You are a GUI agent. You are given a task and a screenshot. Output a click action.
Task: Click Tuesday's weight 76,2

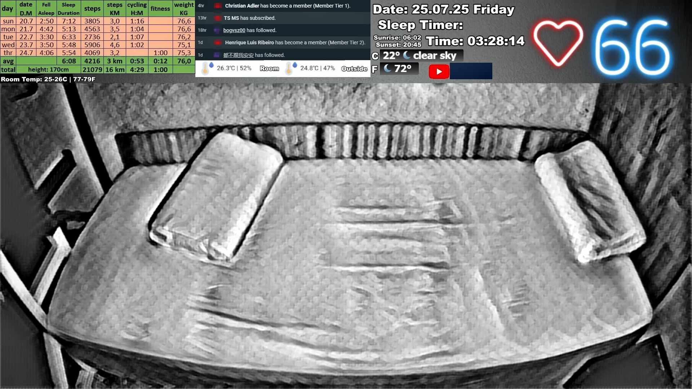coord(184,37)
